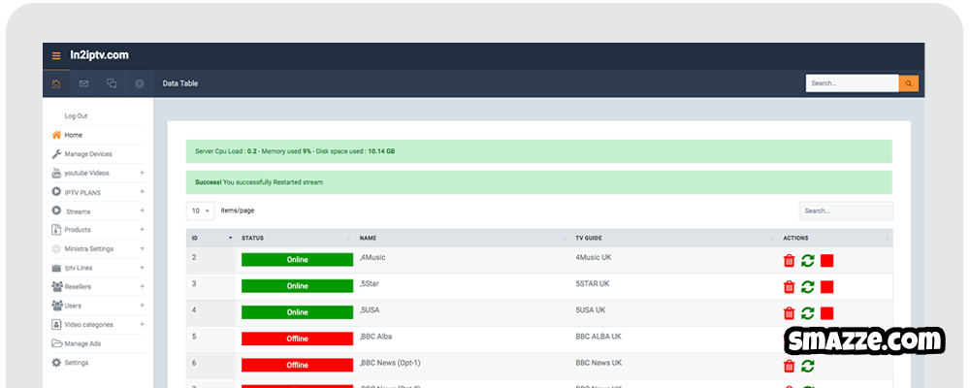Restart the 5Star stream
This screenshot has width=970, height=388.
(807, 286)
